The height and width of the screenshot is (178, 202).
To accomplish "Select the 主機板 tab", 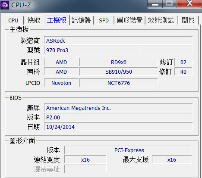I will (57, 20).
